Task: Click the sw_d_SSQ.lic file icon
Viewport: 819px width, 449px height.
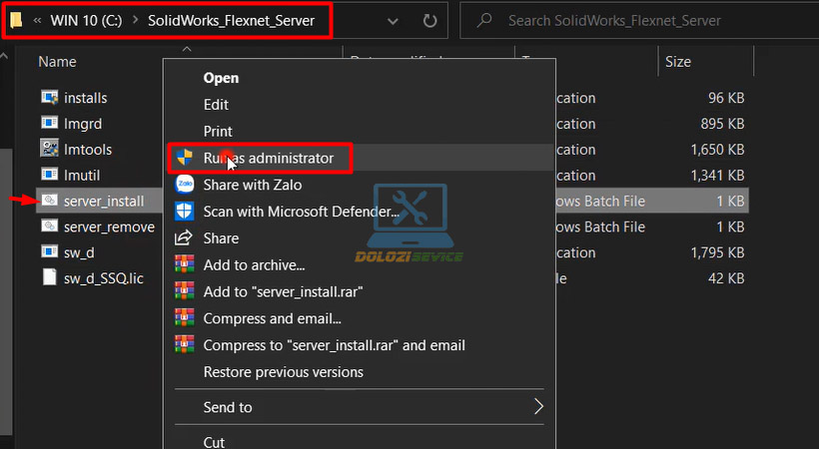Action: 49,278
